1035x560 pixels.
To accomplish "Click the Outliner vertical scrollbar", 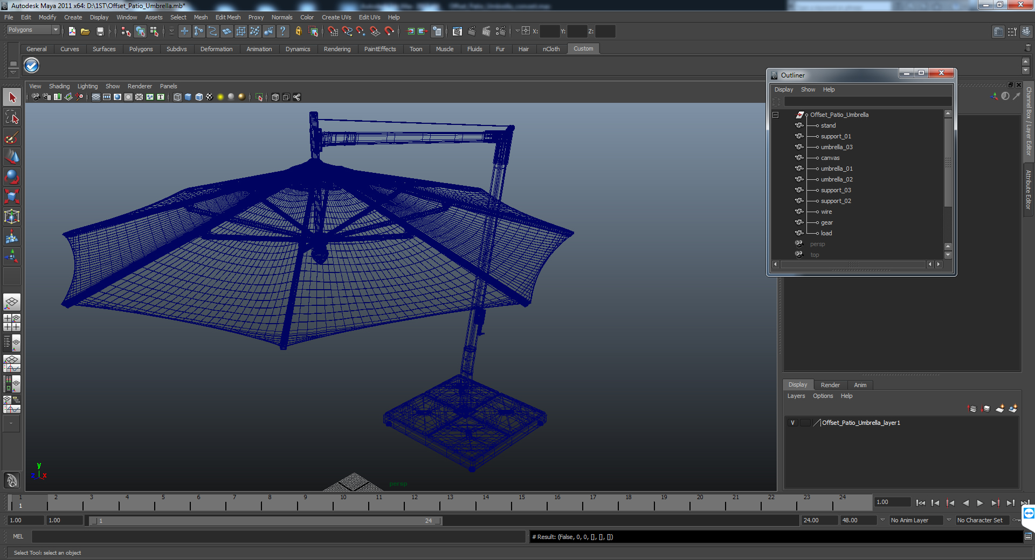I will 948,162.
